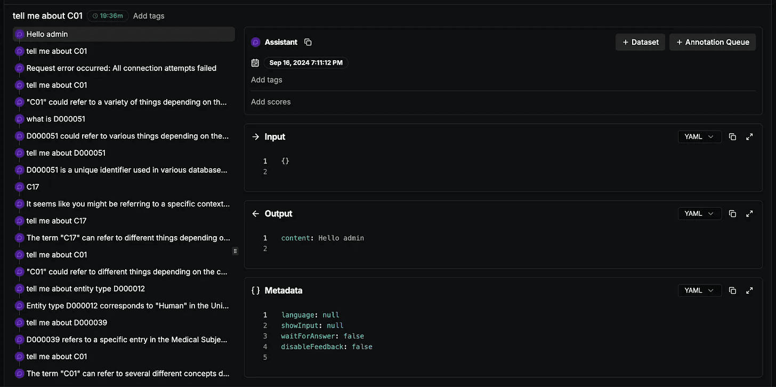Click the calendar icon beside the timestamp
The width and height of the screenshot is (776, 387).
(x=255, y=63)
